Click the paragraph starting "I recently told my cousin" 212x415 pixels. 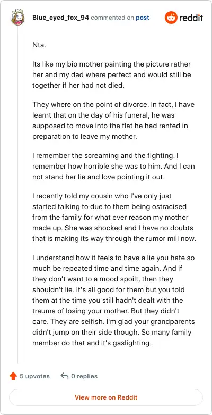pos(114,217)
